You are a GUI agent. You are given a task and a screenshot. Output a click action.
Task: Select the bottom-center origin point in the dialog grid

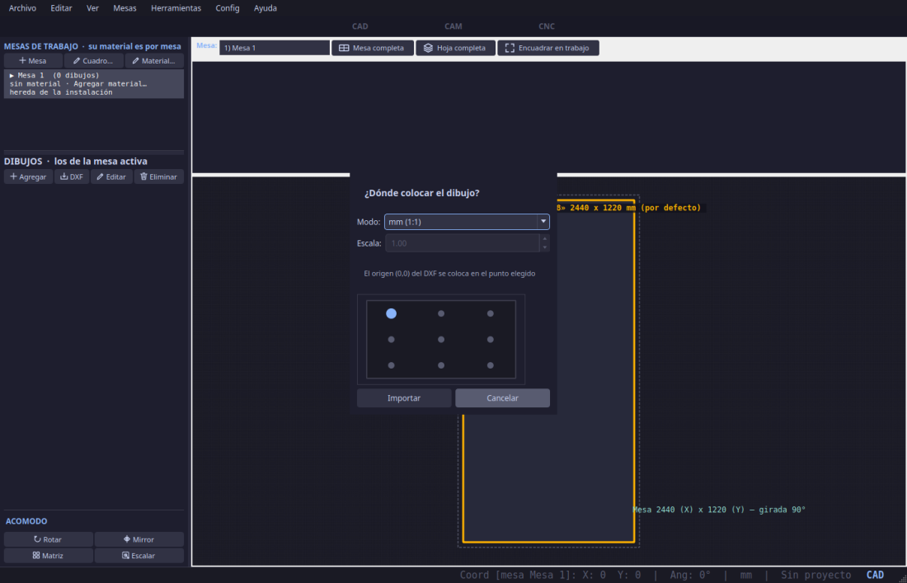click(441, 365)
